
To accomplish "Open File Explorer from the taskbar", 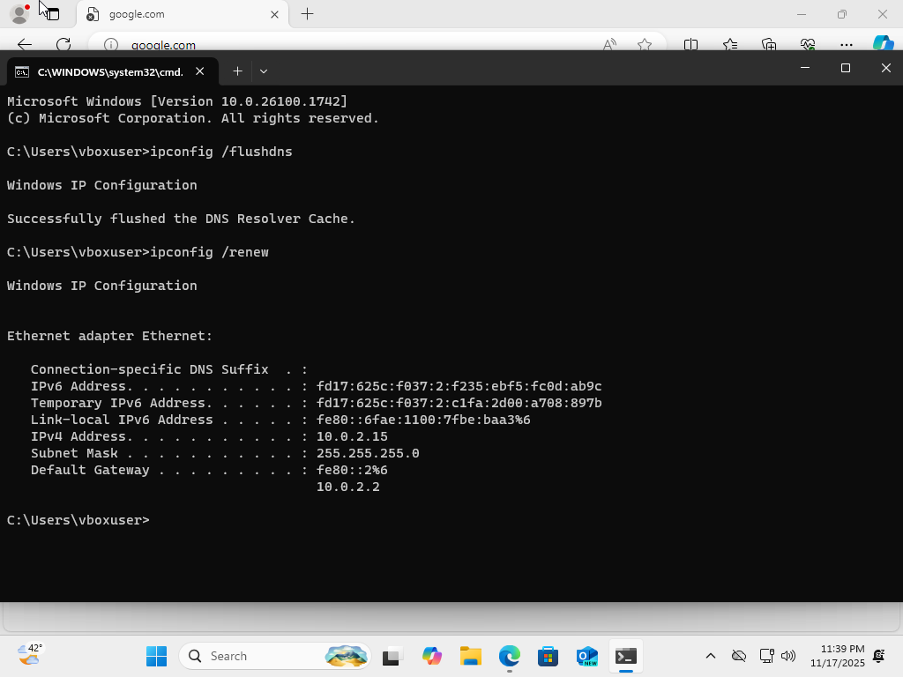I will pos(470,656).
